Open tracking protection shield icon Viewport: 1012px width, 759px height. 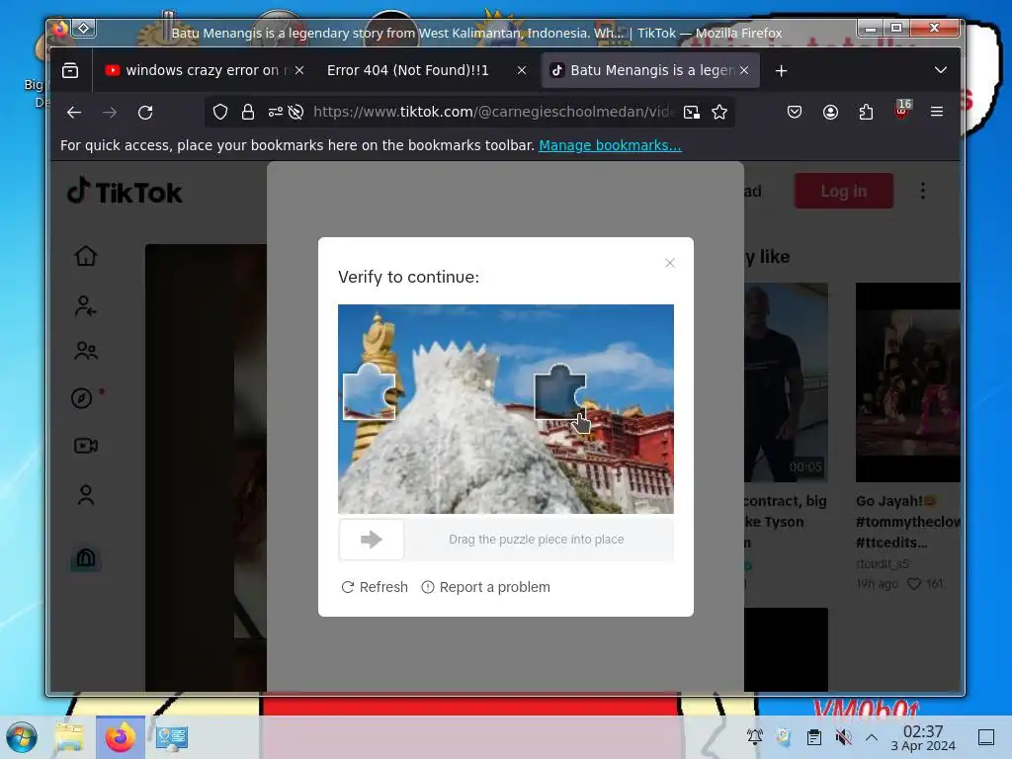click(x=220, y=113)
